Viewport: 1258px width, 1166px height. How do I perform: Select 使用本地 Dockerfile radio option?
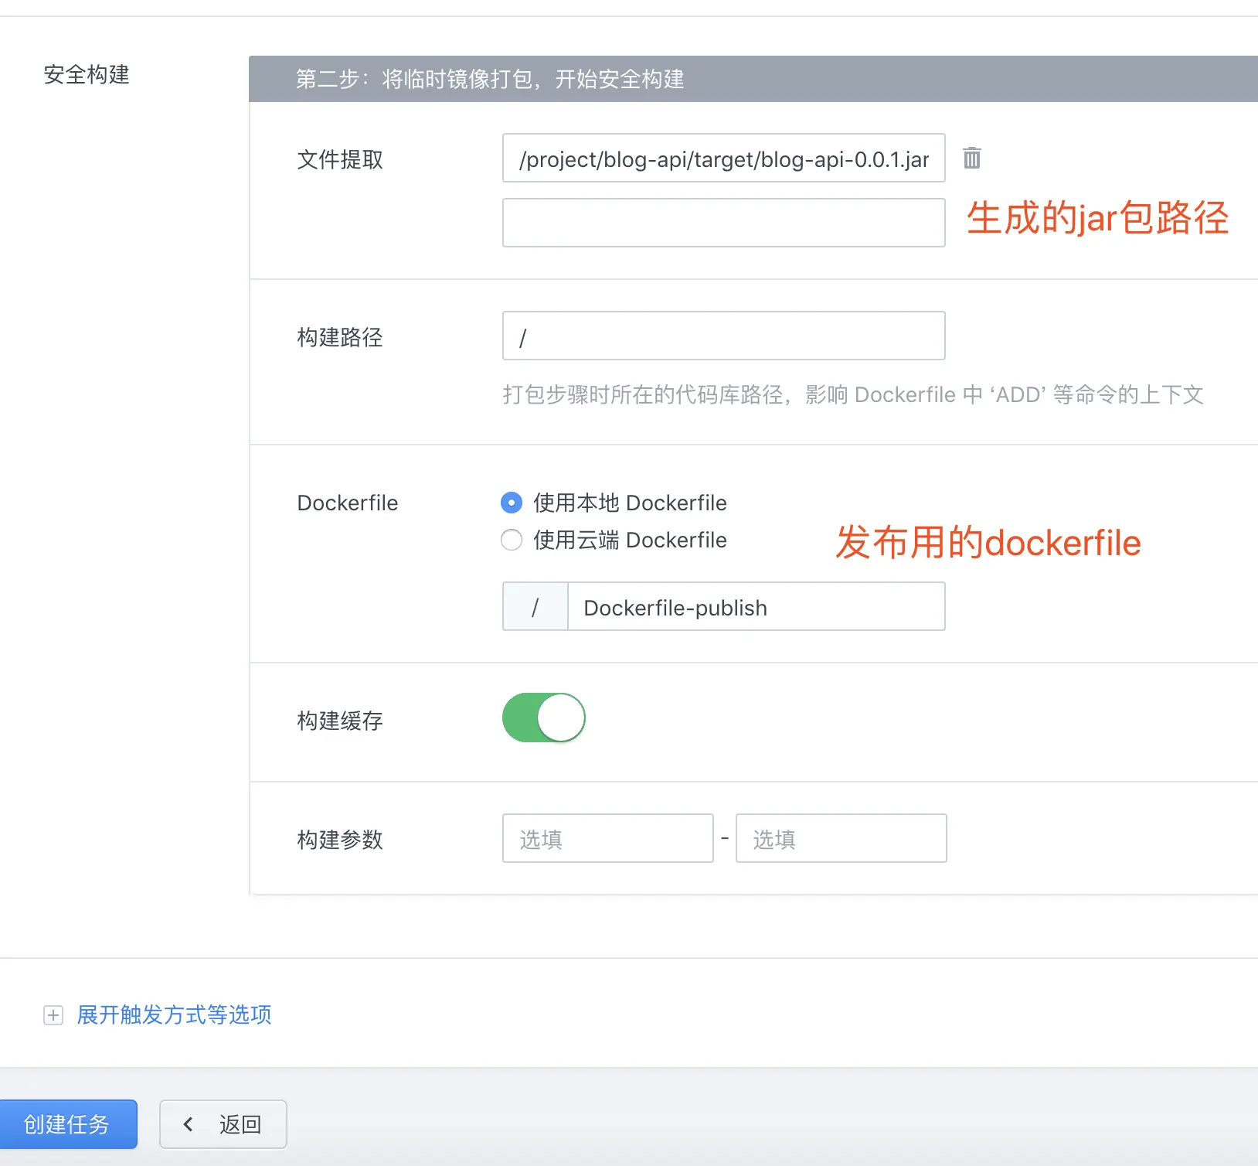click(x=511, y=503)
